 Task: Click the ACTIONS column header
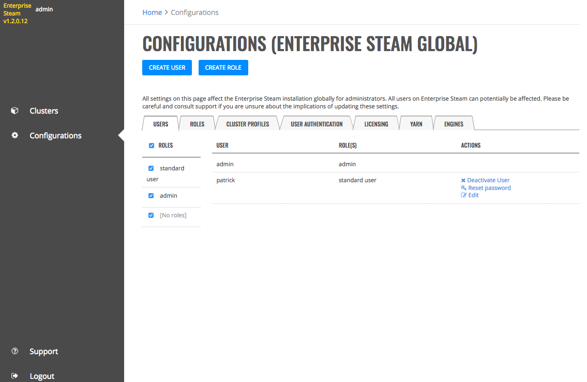click(x=471, y=146)
